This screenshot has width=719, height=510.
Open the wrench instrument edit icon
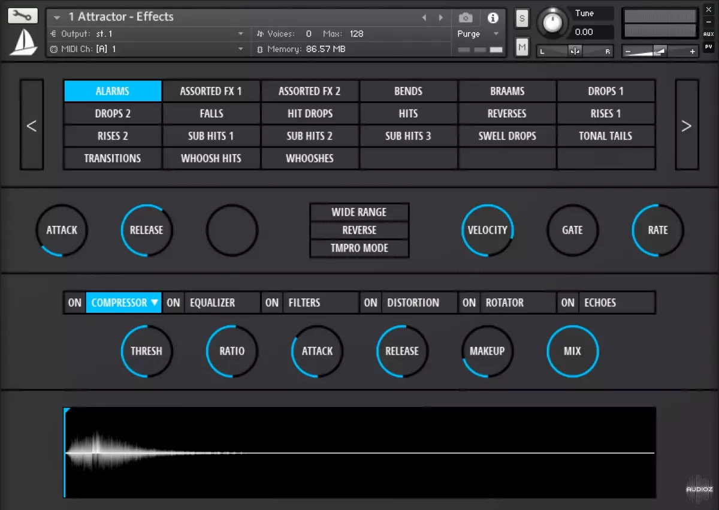point(23,16)
